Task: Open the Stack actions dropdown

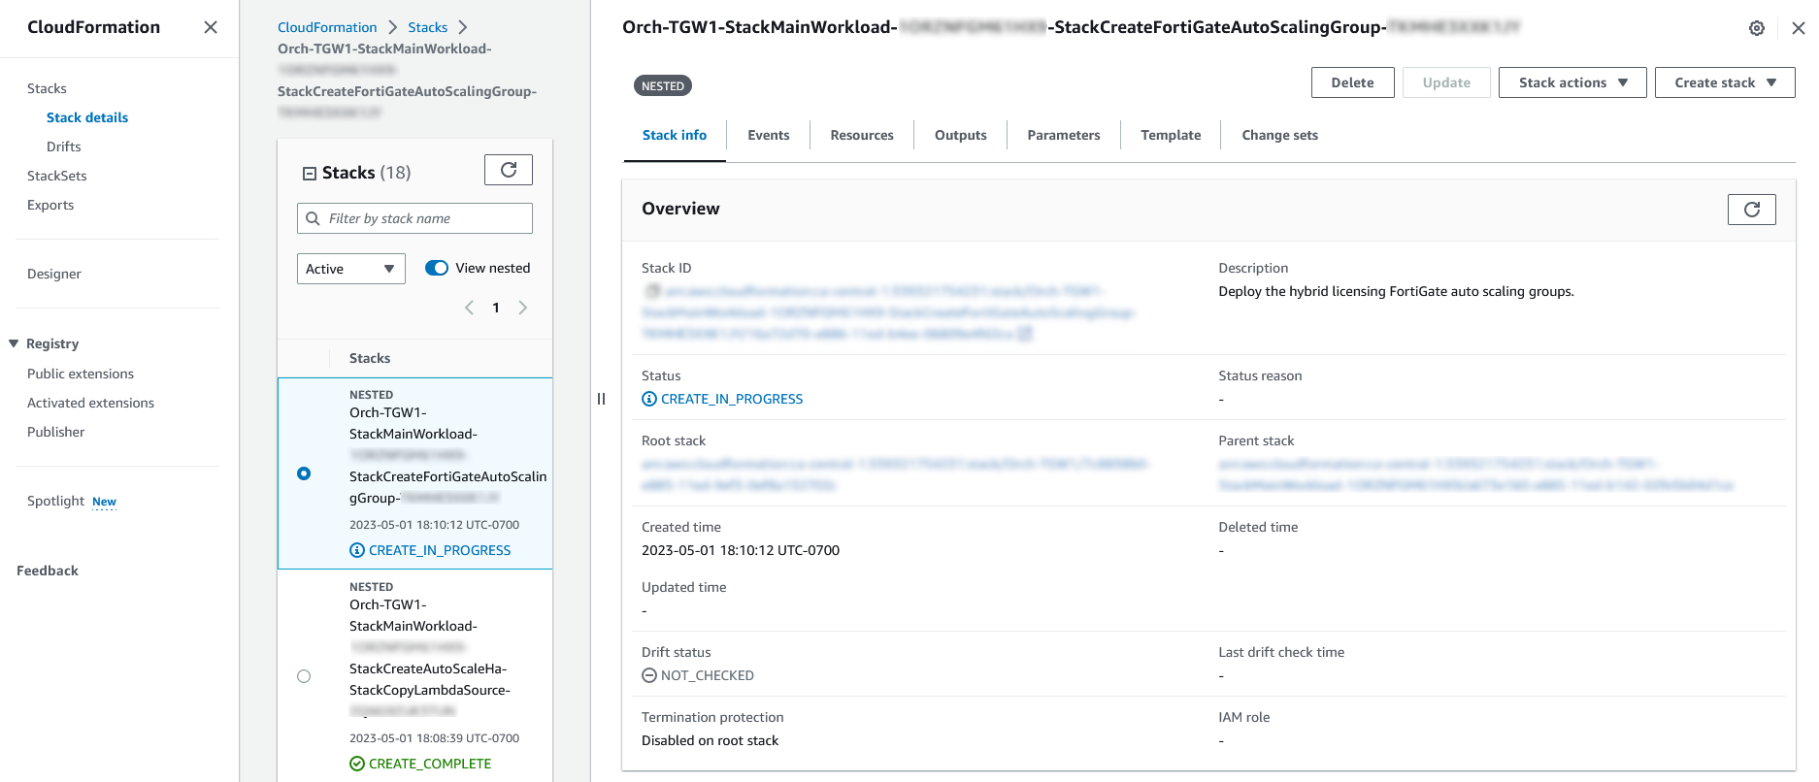Action: pos(1571,82)
